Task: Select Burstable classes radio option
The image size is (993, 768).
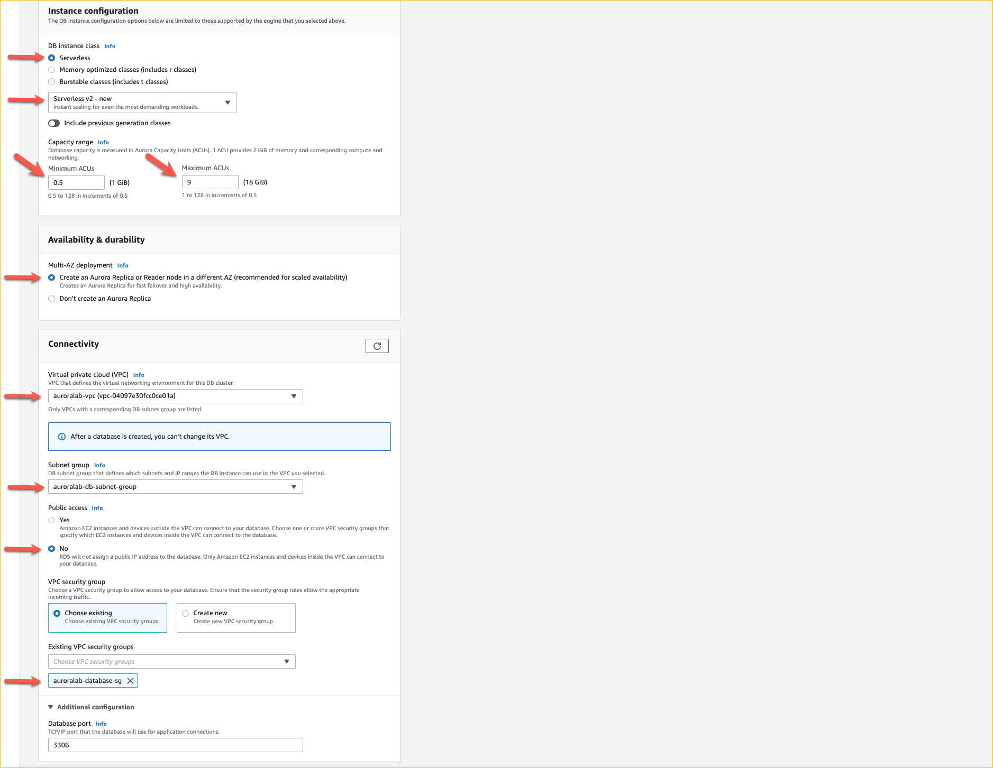Action: [x=52, y=82]
